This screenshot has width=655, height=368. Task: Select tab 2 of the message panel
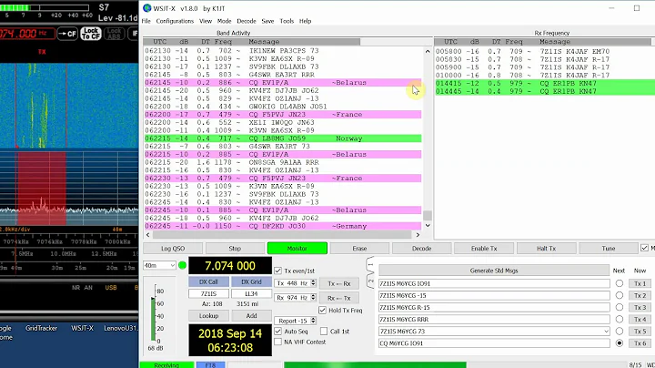(x=370, y=281)
